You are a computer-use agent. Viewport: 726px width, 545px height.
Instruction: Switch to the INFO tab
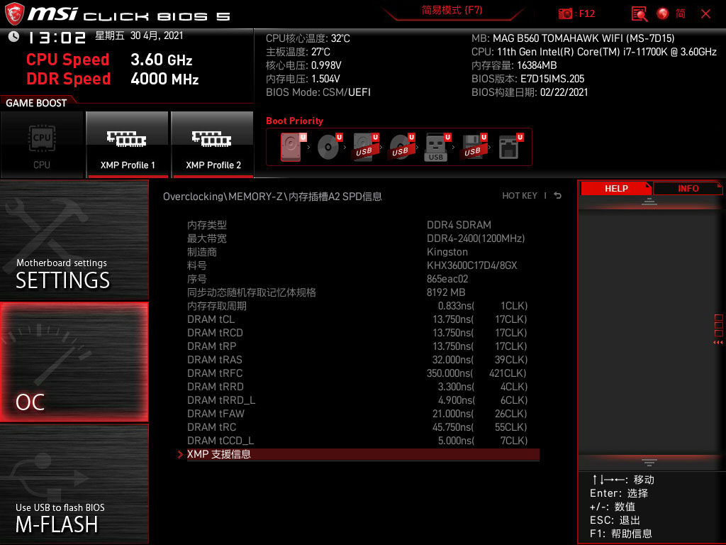688,189
